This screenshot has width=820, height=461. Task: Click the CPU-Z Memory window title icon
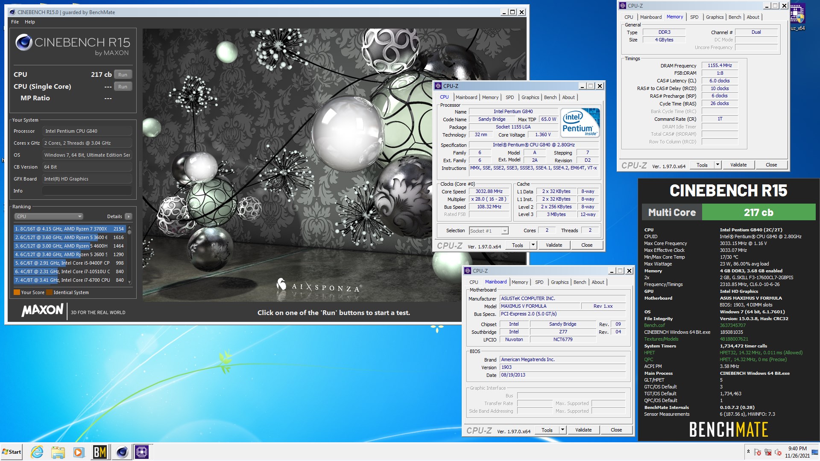[623, 6]
